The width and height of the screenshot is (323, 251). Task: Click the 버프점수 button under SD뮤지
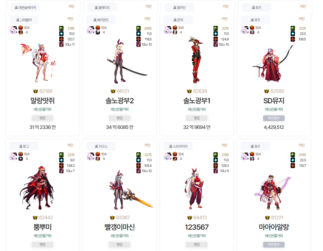click(x=274, y=118)
